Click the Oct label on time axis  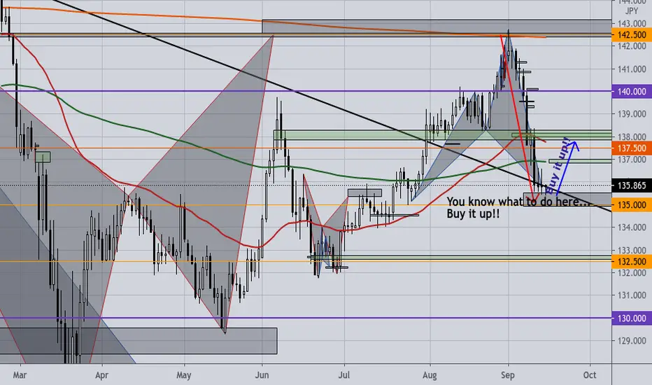point(590,375)
